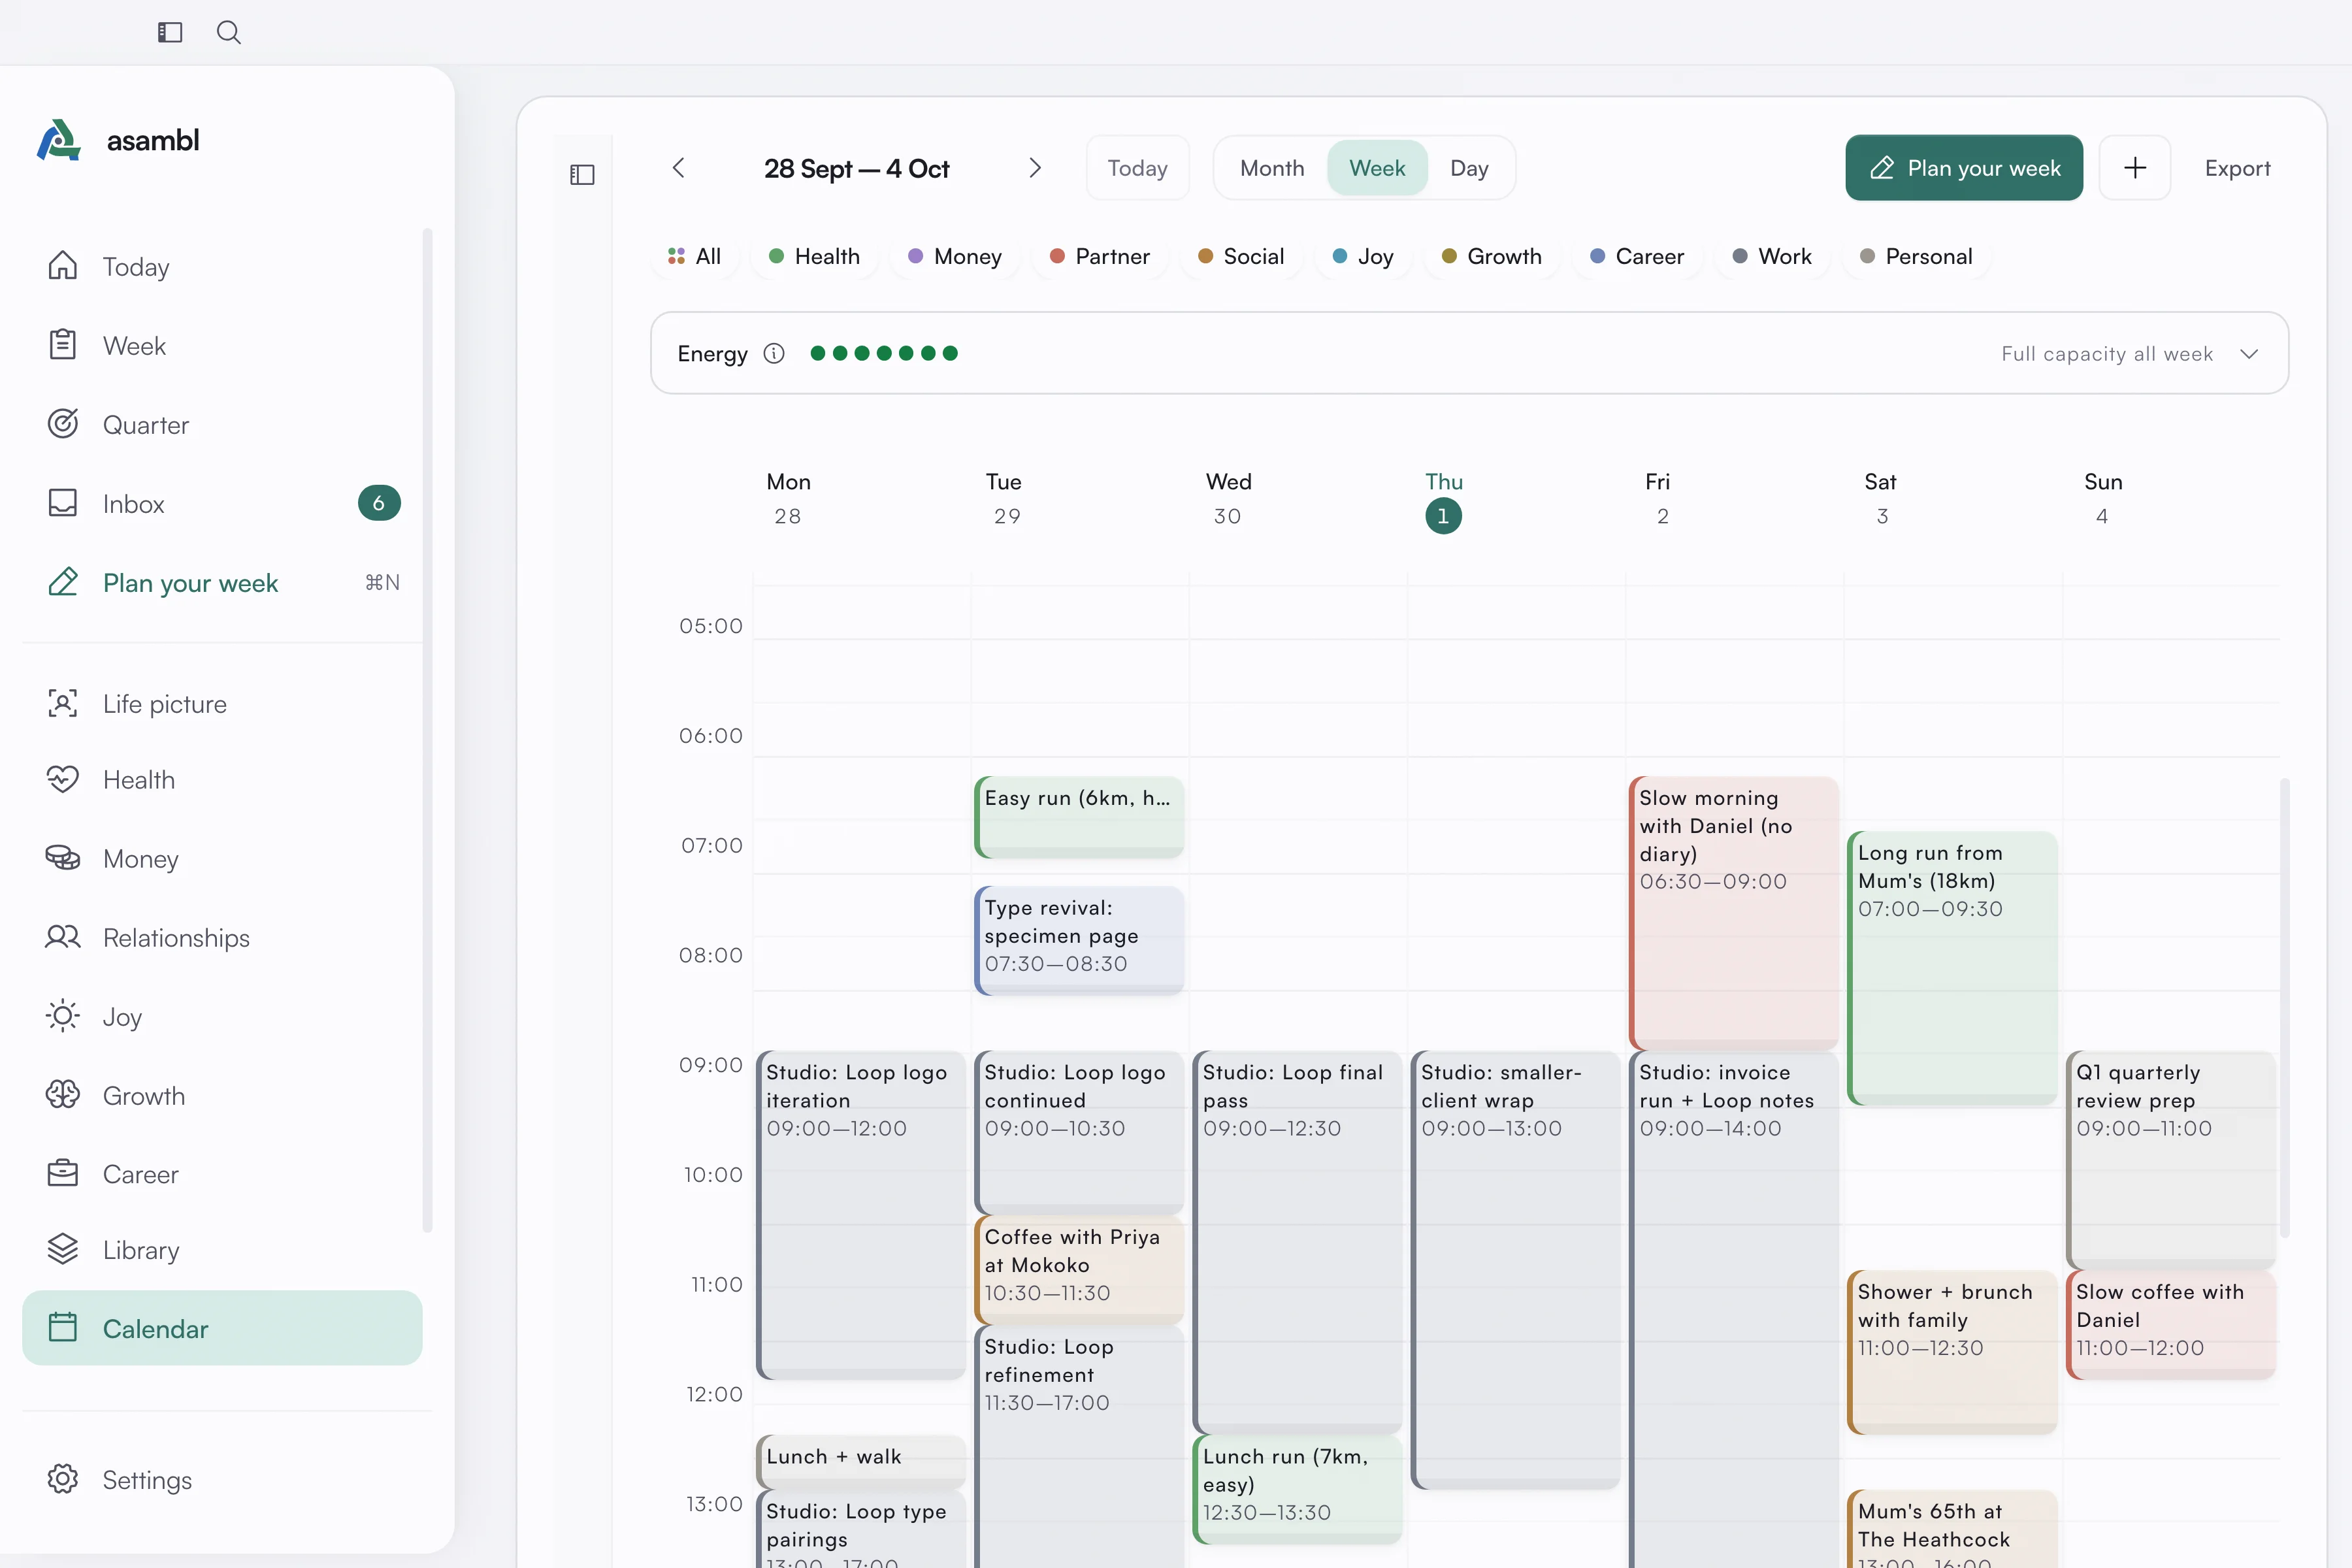Collapse the calendar side panel icon
Image resolution: width=2352 pixels, height=1568 pixels.
click(582, 175)
